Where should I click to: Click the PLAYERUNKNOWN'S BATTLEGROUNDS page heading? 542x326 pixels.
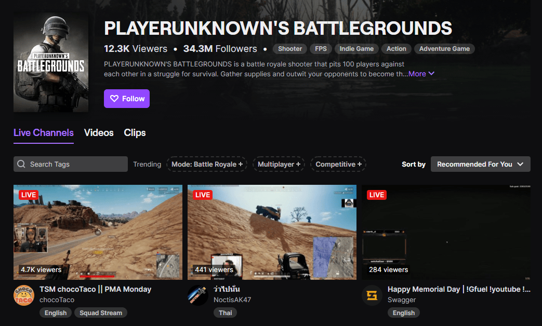(x=278, y=28)
